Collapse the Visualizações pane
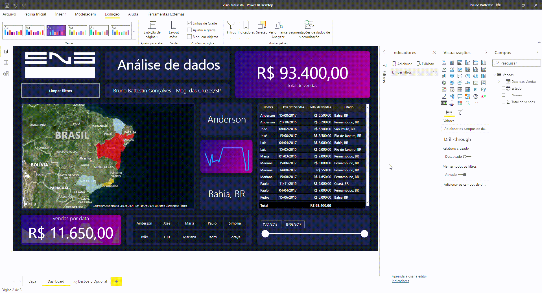Image resolution: width=542 pixels, height=293 pixels. pyautogui.click(x=486, y=52)
